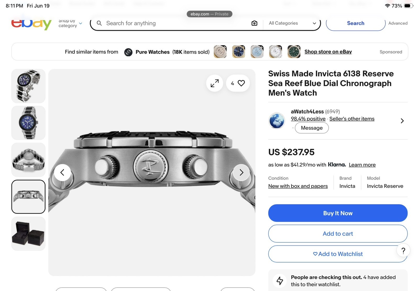
Task: Open aWatch4Less seller globe avatar
Action: [x=277, y=121]
